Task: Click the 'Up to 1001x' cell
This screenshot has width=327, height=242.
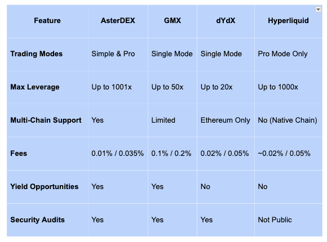Action: [x=118, y=87]
